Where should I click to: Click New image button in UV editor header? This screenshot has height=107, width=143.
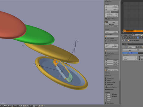[x=138, y=35]
